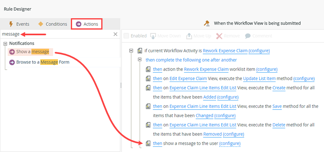Click icon of 'action the Rework Expense Claim' row

point(148,69)
